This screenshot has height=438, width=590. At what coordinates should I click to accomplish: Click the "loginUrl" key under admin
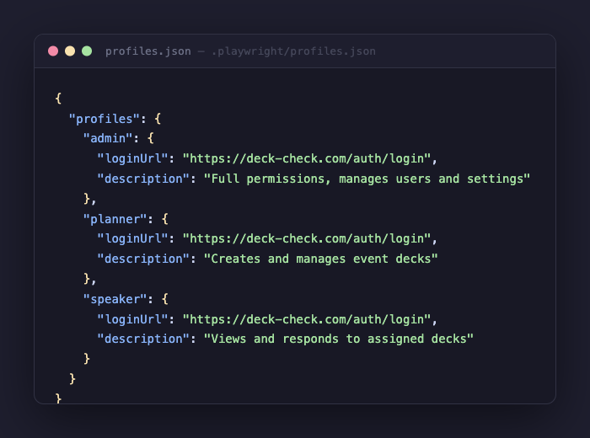point(132,158)
